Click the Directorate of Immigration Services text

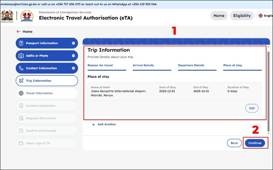click(x=65, y=12)
